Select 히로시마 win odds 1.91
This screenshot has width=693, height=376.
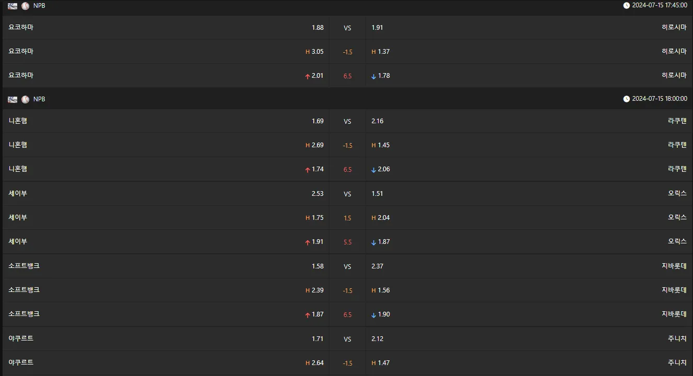click(x=377, y=28)
